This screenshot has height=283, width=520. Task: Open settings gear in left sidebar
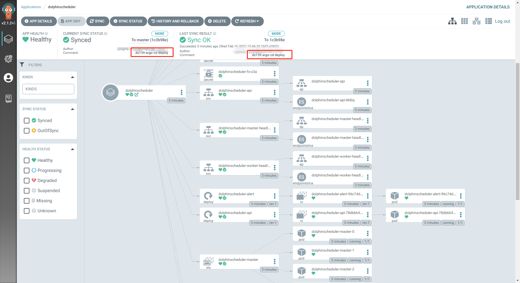(x=8, y=59)
